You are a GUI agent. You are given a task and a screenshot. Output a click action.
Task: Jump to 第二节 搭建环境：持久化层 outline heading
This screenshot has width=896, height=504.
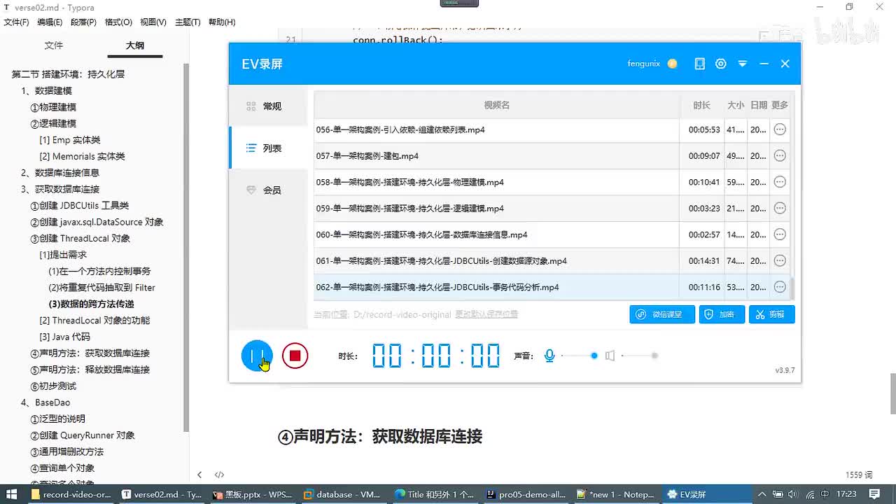click(x=69, y=74)
